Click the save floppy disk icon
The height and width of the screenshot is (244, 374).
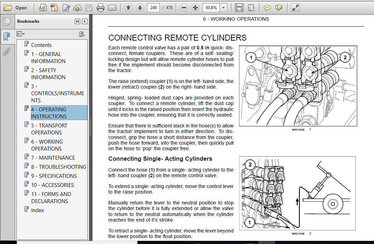click(89, 8)
